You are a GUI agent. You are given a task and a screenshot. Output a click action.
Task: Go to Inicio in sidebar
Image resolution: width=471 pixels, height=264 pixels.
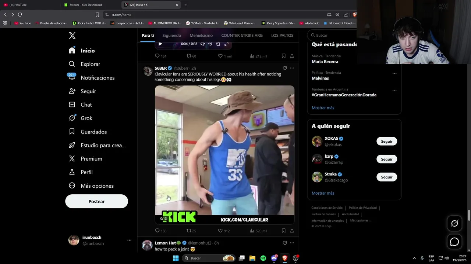tap(82, 51)
